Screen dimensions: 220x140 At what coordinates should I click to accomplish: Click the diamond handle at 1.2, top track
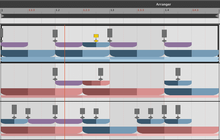(55, 41)
